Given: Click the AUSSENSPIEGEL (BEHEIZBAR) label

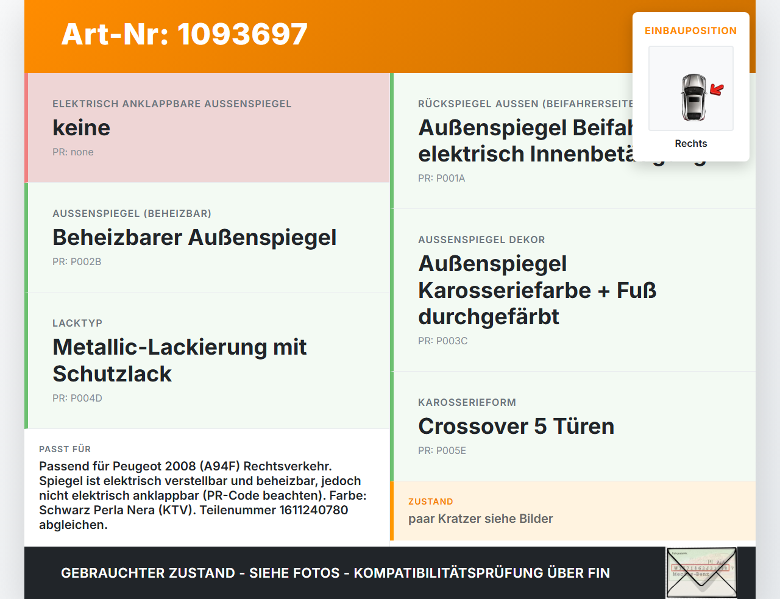Looking at the screenshot, I should click(132, 213).
